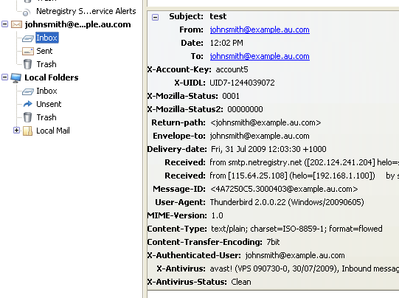Viewport: 399px width, 298px height.
Task: Collapse the Local Folders tree
Action: 5,77
